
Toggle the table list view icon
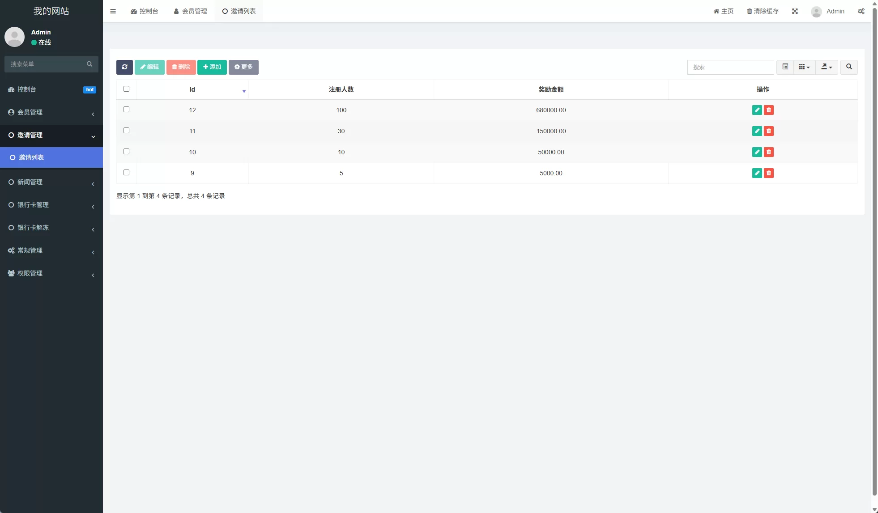(x=785, y=67)
